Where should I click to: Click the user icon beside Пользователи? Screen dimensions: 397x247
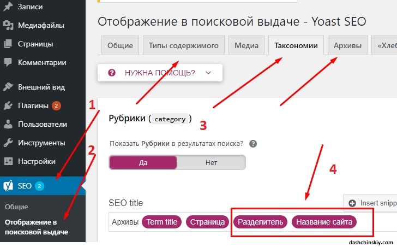[x=8, y=124]
